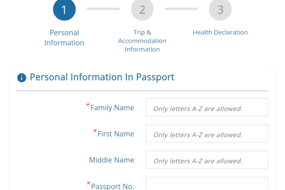
Task: Activate the Passport No. input field
Action: coord(207,184)
